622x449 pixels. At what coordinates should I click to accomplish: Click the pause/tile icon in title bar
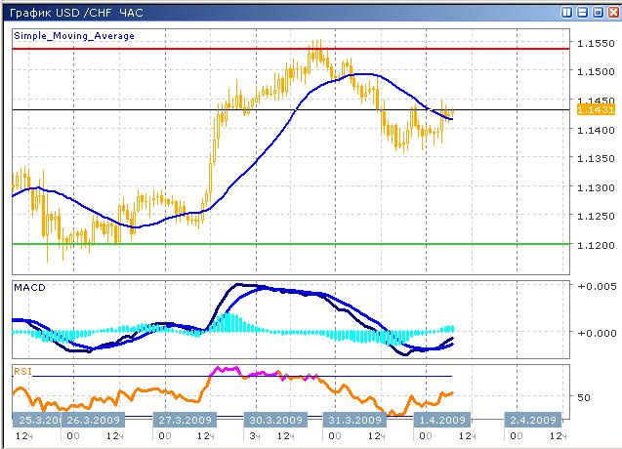pos(568,13)
